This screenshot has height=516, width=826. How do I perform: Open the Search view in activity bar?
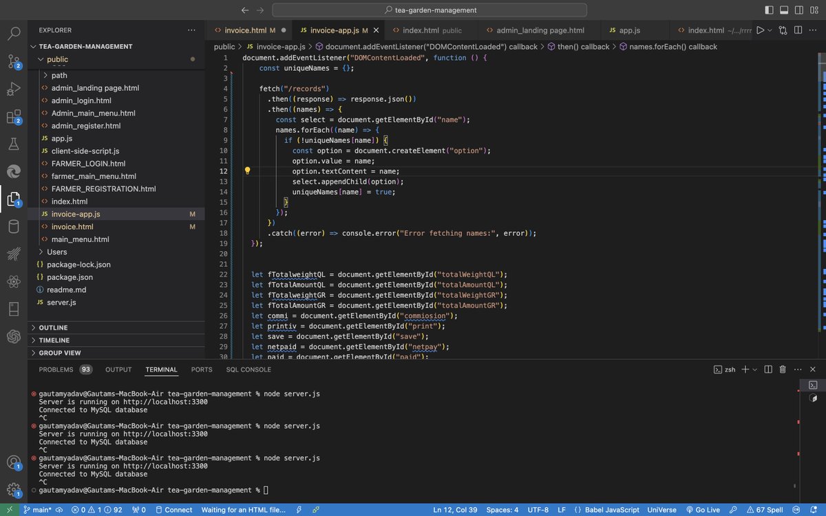pyautogui.click(x=14, y=33)
